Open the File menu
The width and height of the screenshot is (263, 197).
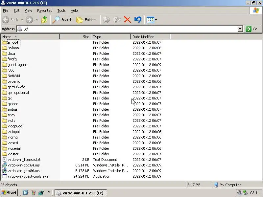6,11
